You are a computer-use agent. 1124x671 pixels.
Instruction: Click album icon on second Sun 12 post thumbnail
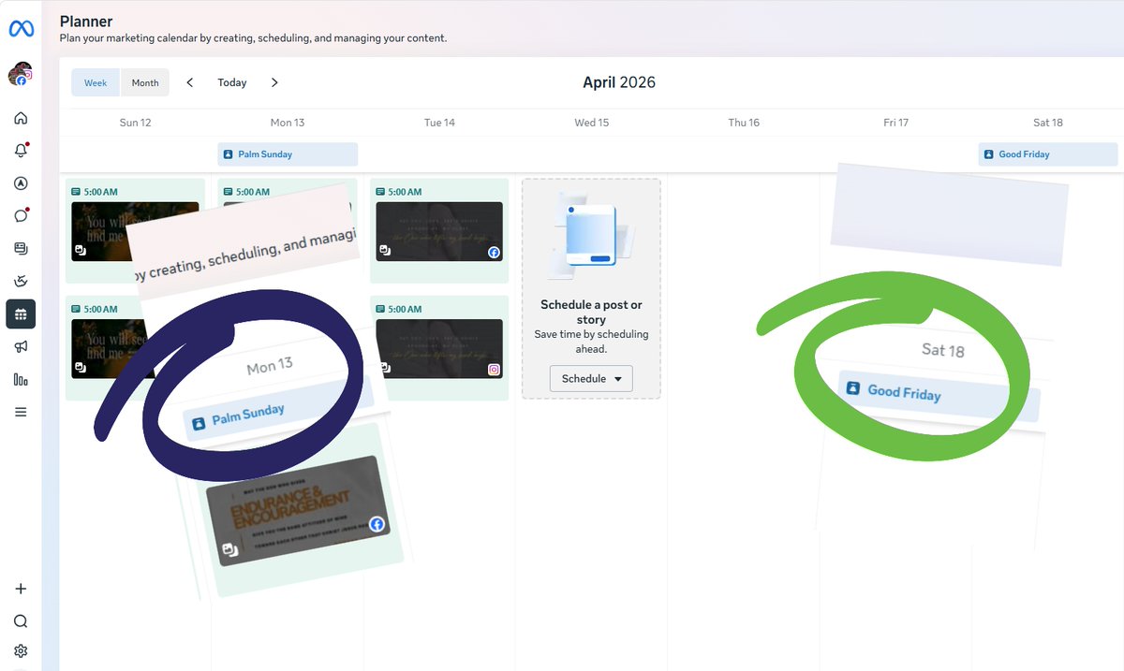pyautogui.click(x=81, y=368)
